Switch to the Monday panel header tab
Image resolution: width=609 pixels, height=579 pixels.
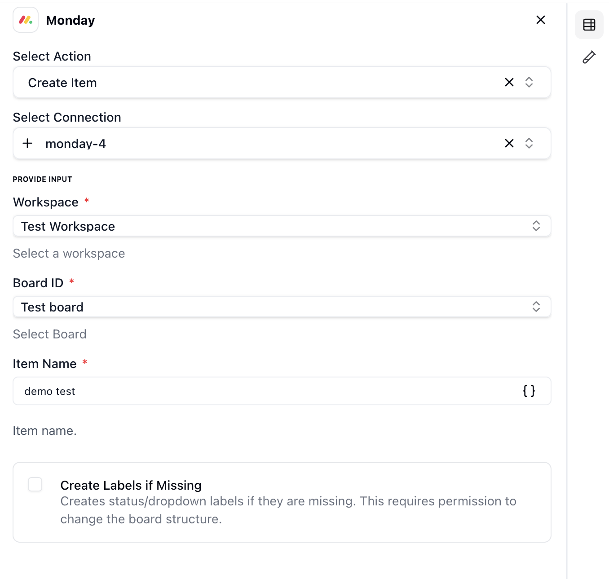[x=70, y=20]
